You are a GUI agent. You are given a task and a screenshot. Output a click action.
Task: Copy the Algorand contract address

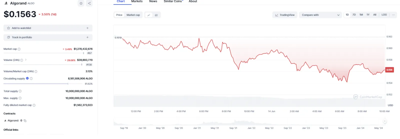pyautogui.click(x=25, y=121)
